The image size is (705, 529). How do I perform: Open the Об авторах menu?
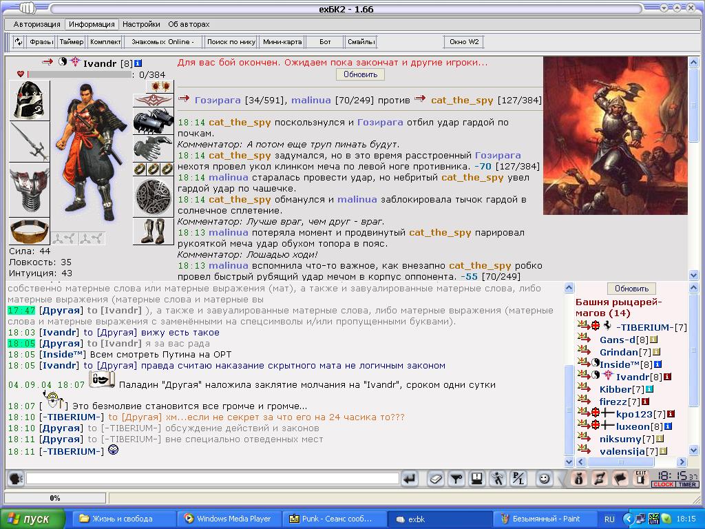coord(189,24)
